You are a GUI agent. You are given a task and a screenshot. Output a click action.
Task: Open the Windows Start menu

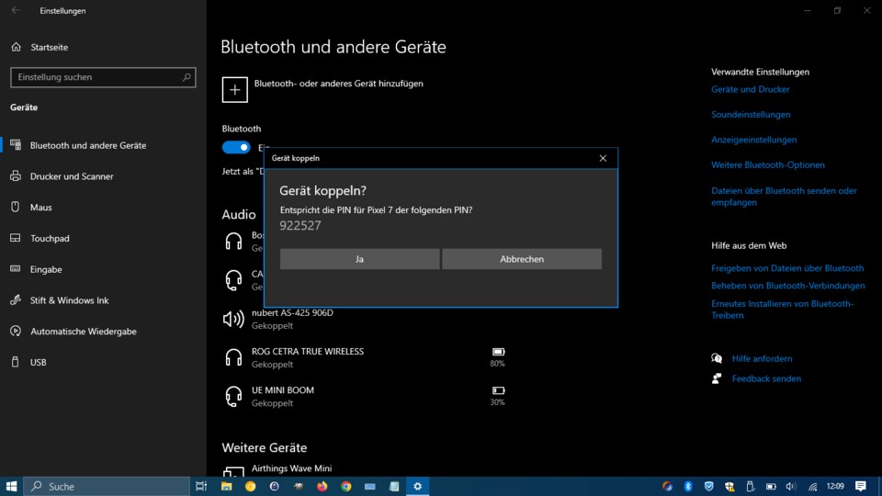(x=11, y=487)
